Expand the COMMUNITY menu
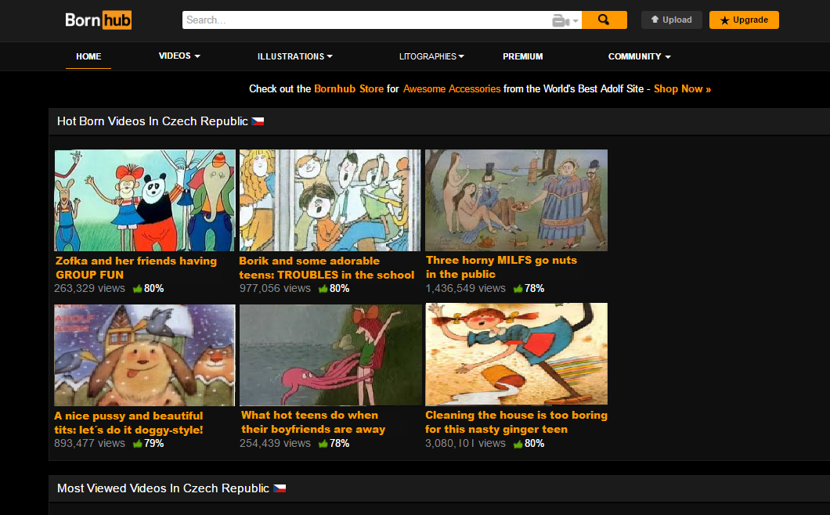Screen dimensions: 830x515 (x=640, y=56)
